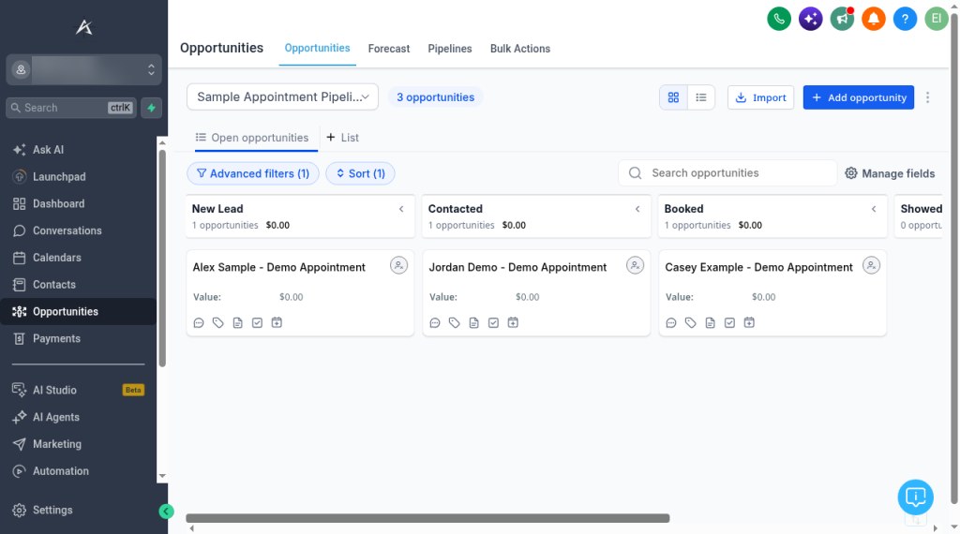The image size is (960, 534).
Task: Open notes icon on Jordan Demo card
Action: (x=473, y=322)
